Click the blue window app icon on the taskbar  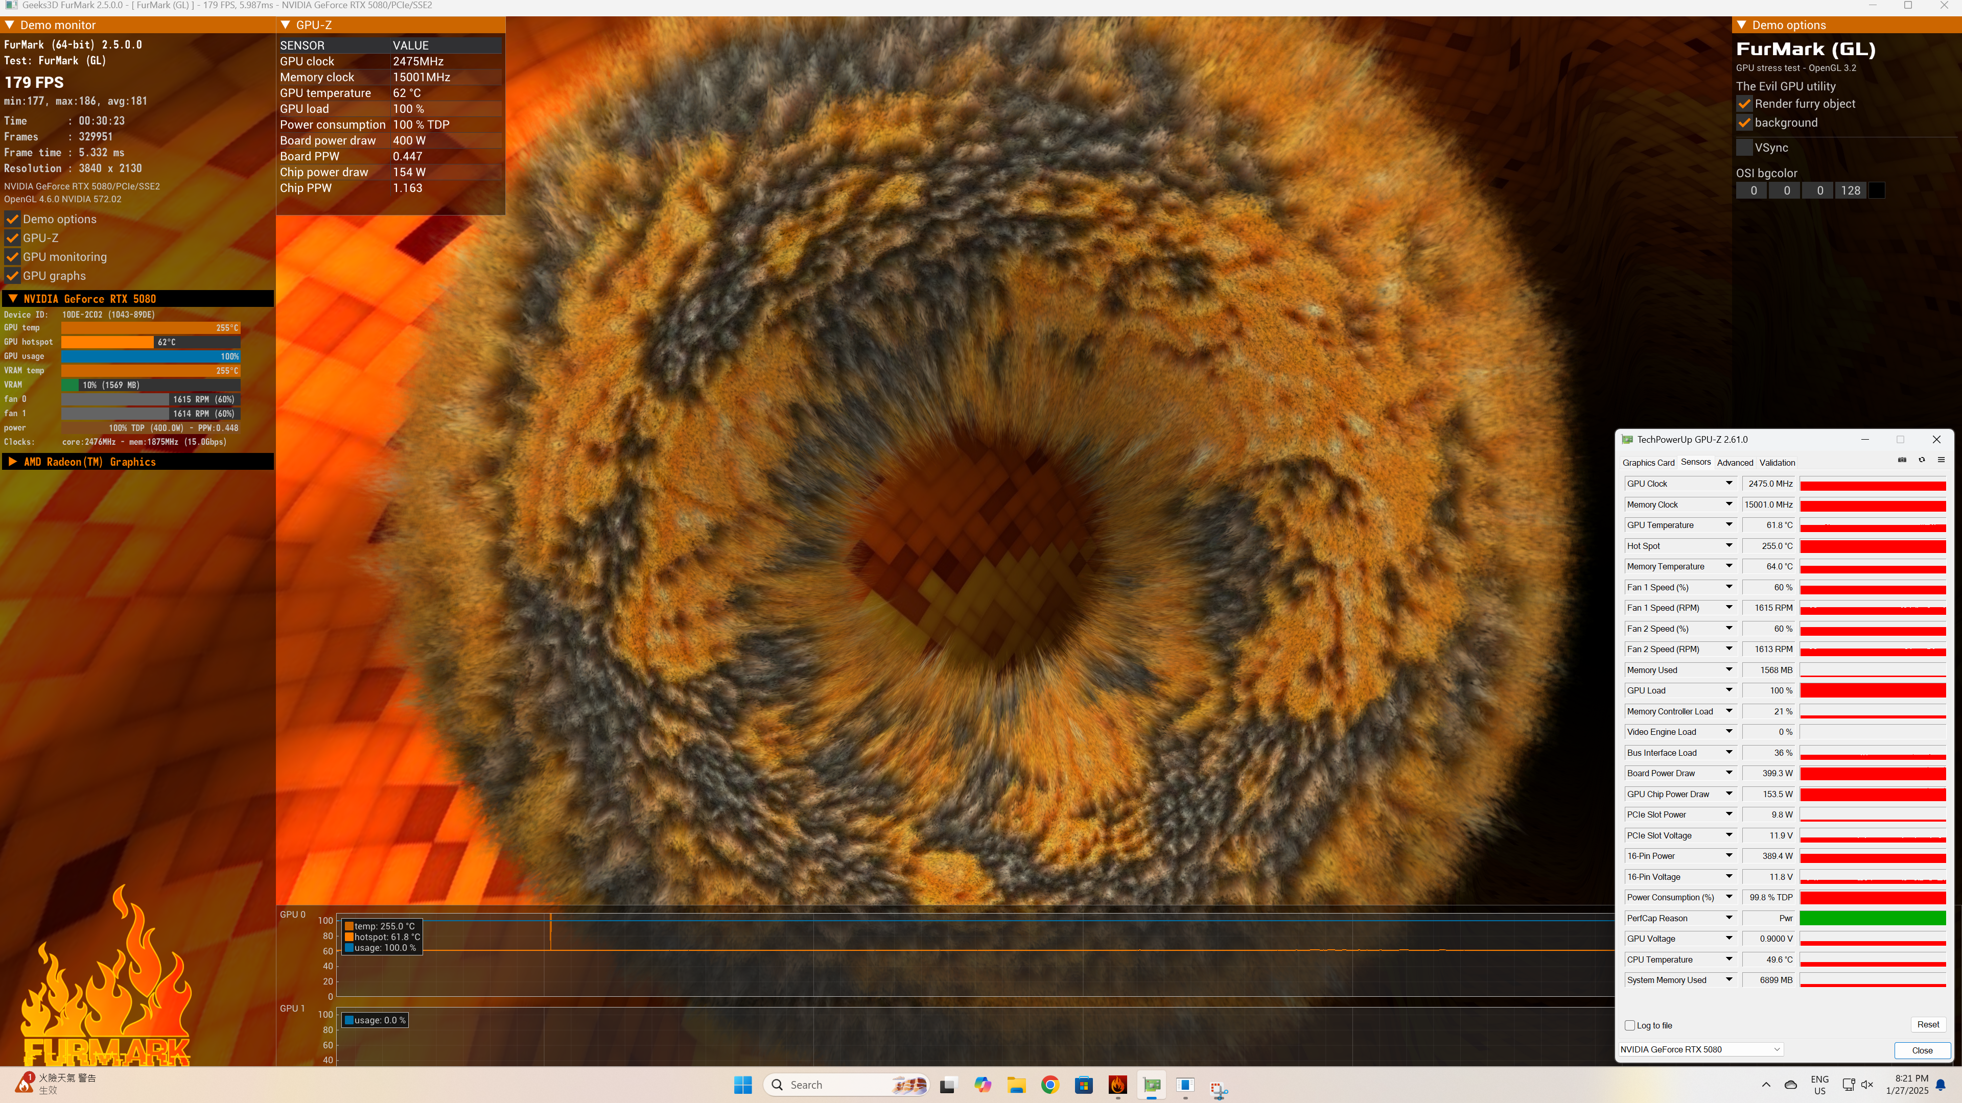coord(1185,1085)
